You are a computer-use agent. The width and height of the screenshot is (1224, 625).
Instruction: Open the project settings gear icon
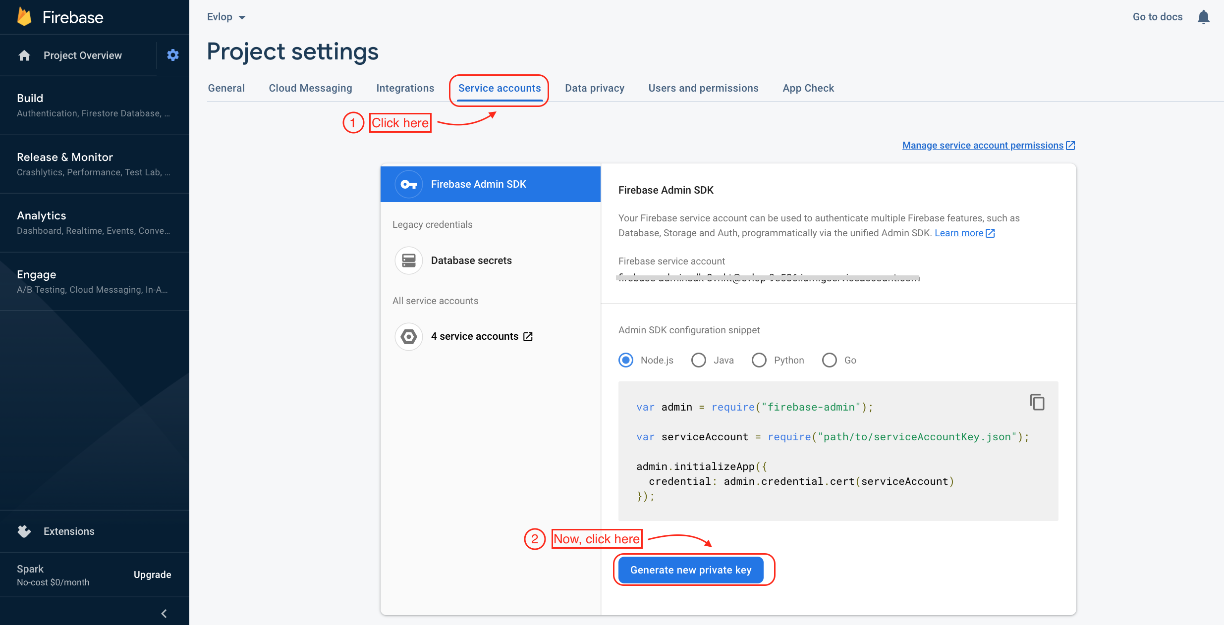pyautogui.click(x=172, y=55)
